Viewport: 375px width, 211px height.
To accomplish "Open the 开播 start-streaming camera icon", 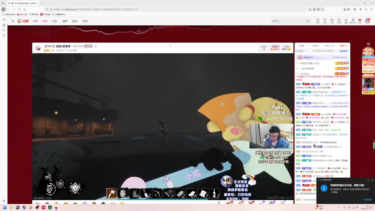I will (339, 21).
